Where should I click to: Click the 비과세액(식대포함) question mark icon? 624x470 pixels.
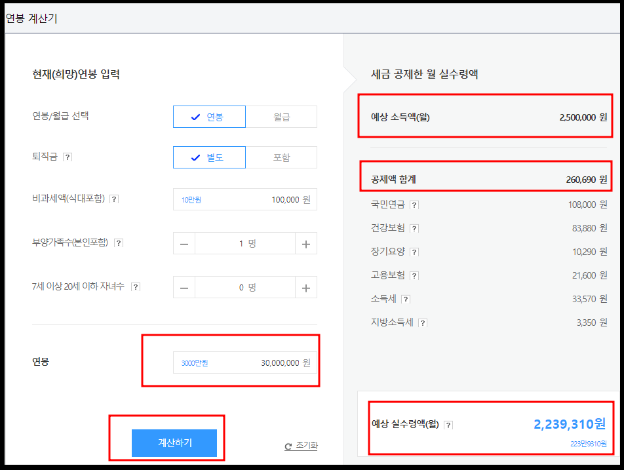pos(116,199)
